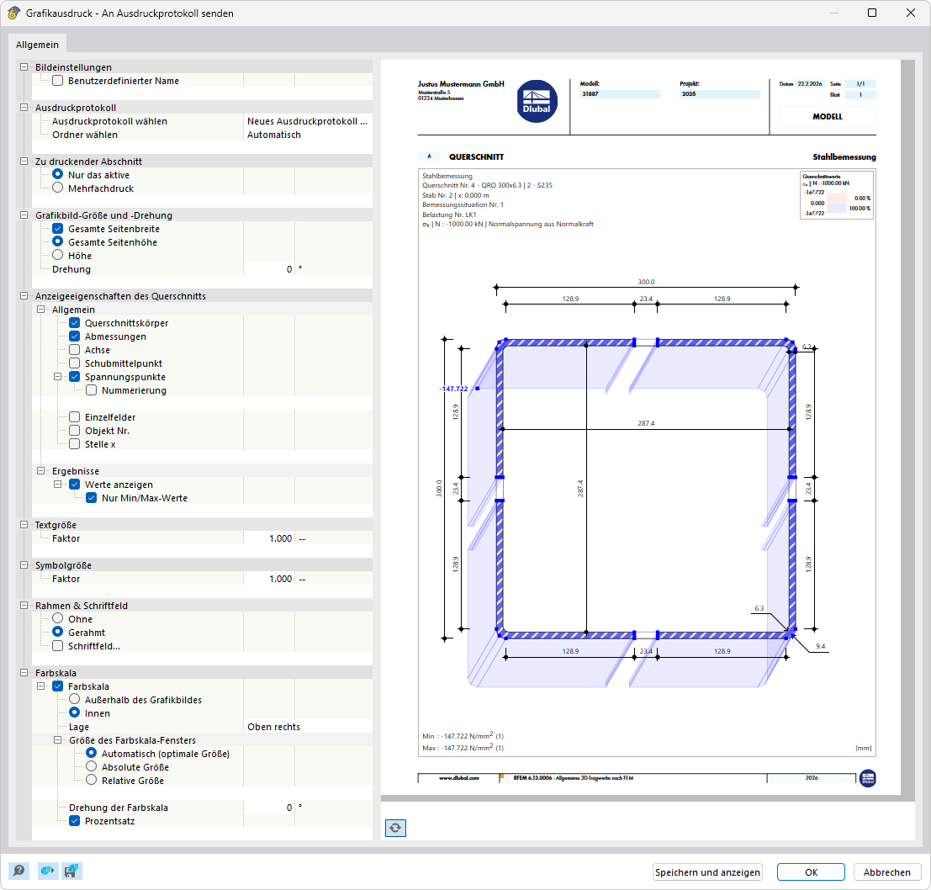This screenshot has width=931, height=890.
Task: Toggle the Werte anzeigen checkbox
Action: coord(74,485)
